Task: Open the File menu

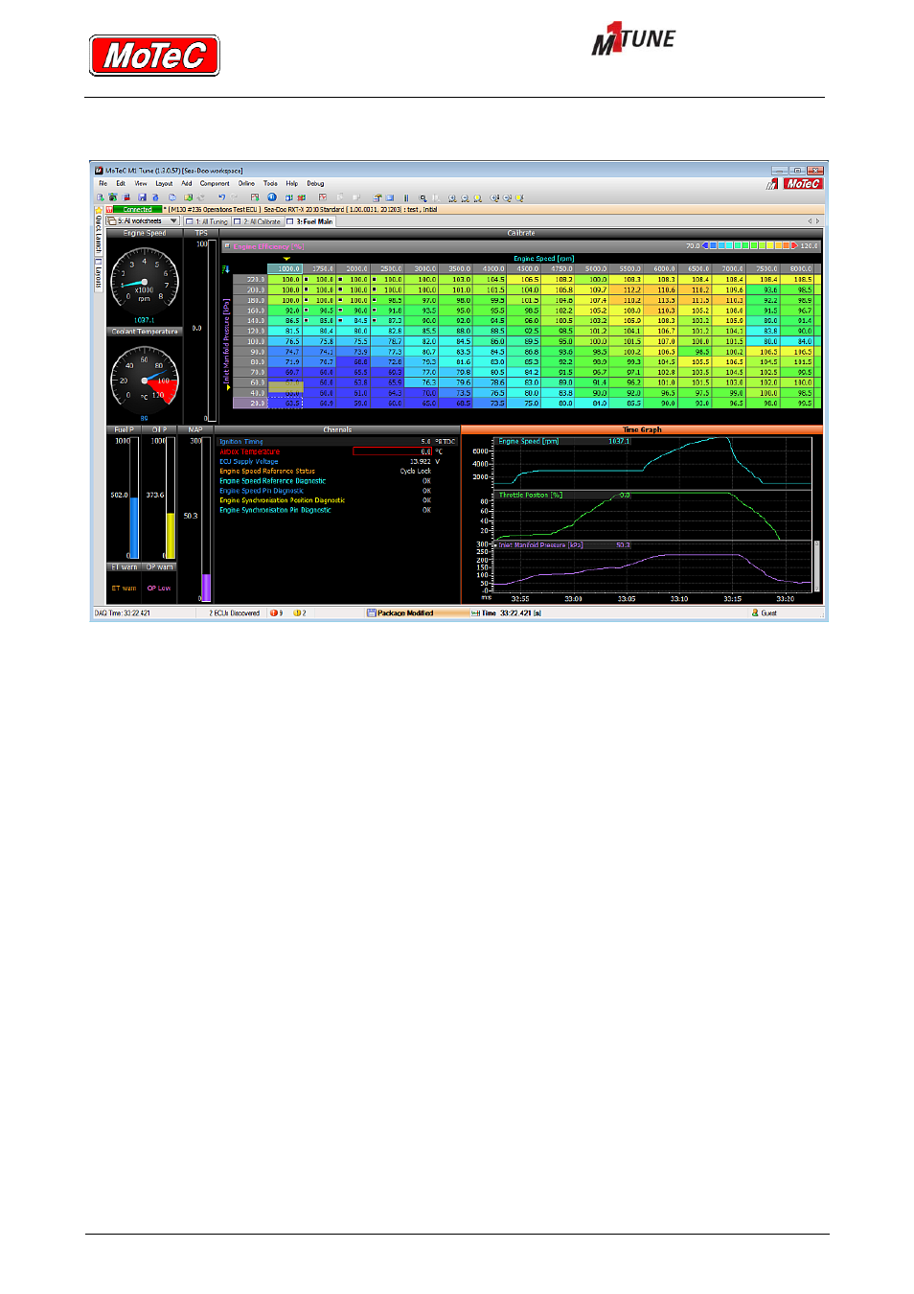Action: click(103, 183)
